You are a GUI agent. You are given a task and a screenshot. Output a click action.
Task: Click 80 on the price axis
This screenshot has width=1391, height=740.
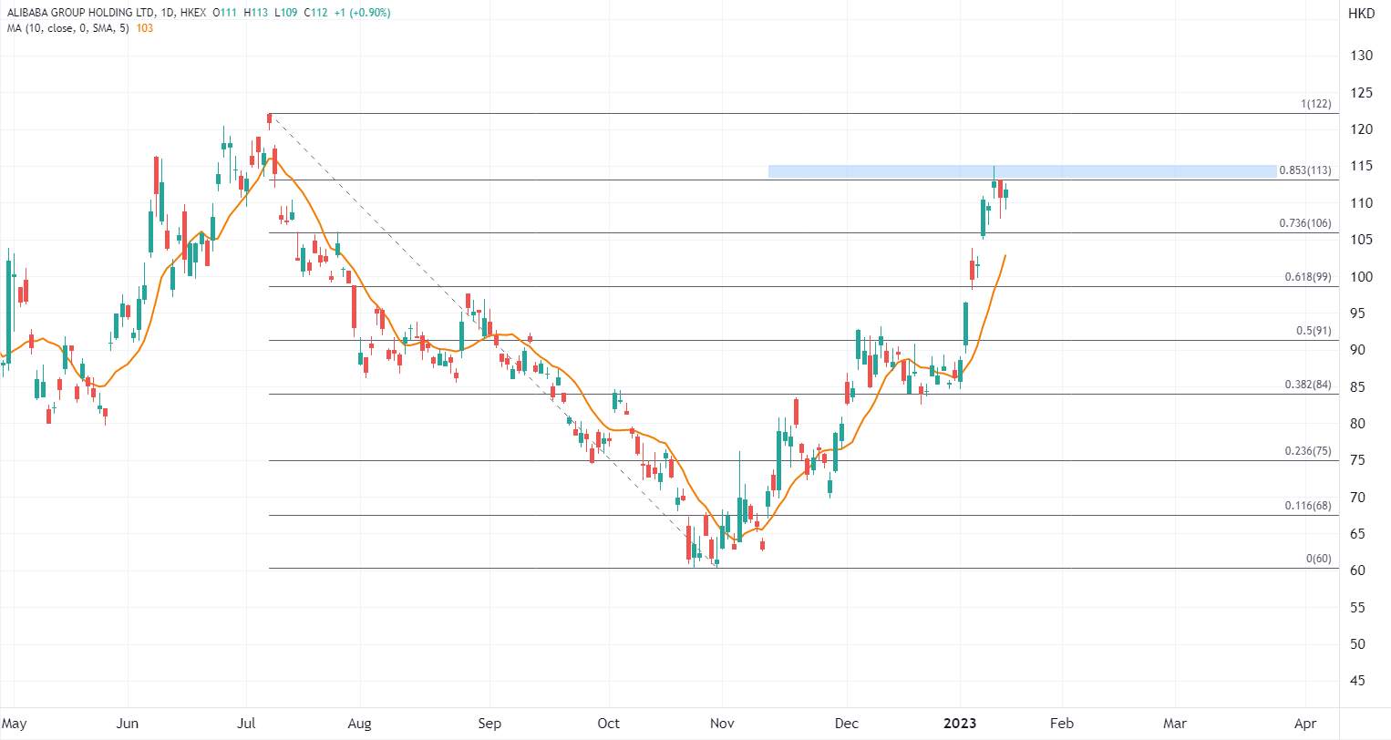1357,424
